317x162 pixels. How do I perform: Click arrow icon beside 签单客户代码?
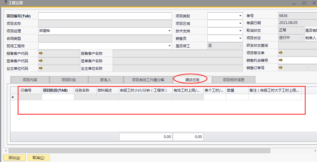41,61
